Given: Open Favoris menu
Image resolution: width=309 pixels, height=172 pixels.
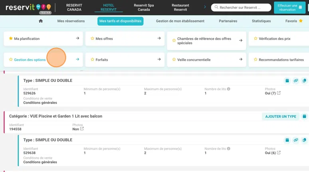Looking at the screenshot, I should tap(294, 21).
